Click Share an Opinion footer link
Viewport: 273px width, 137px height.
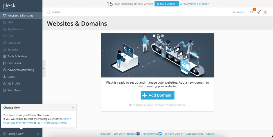tap(174, 134)
